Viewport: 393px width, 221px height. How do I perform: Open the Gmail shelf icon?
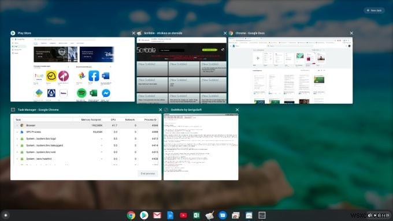[157, 215]
